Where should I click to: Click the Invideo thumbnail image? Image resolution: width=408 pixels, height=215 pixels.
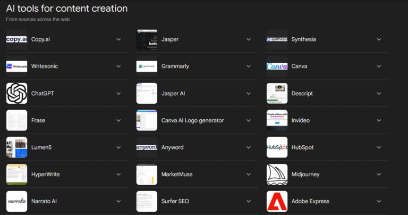point(277,120)
